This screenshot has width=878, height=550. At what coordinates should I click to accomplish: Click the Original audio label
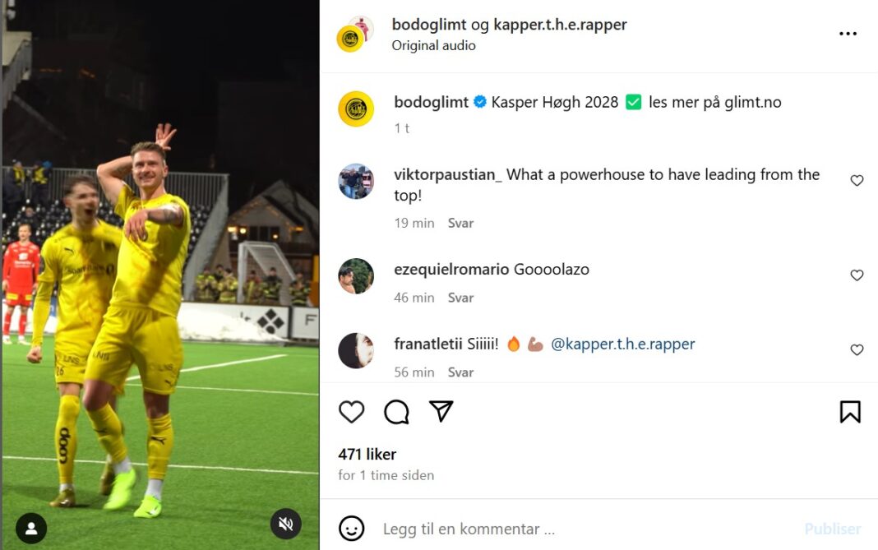[x=433, y=45]
